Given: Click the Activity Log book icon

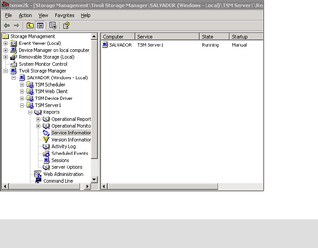Looking at the screenshot, I should point(46,146).
